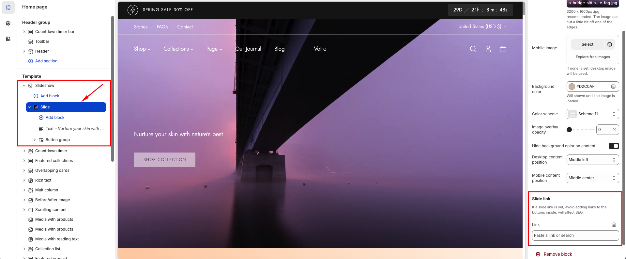Open the App embeds icon in left rail
The height and width of the screenshot is (259, 626).
(x=8, y=39)
